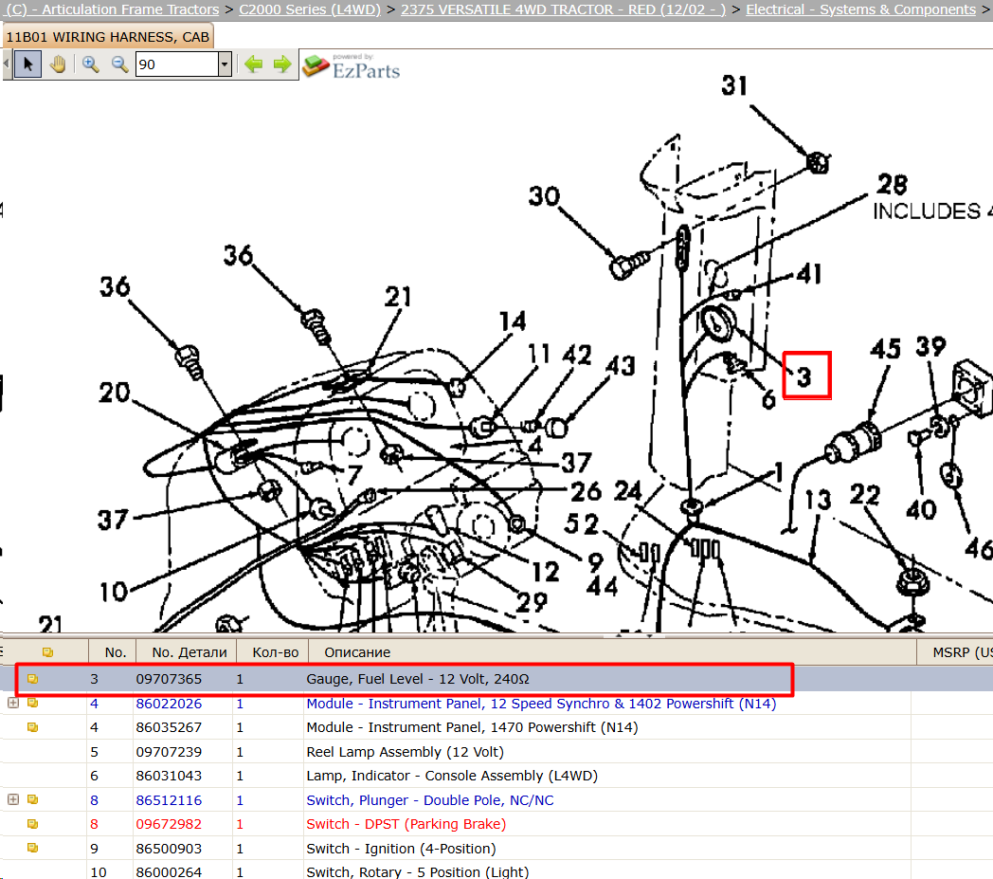Viewport: 993px width, 879px height.
Task: Click note icon on Switch - Ignition row
Action: click(x=32, y=848)
